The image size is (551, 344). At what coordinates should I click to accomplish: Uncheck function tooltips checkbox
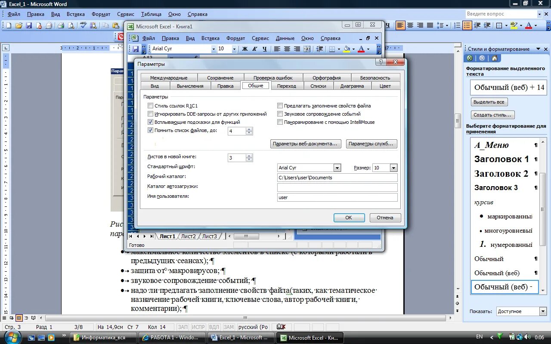click(150, 122)
